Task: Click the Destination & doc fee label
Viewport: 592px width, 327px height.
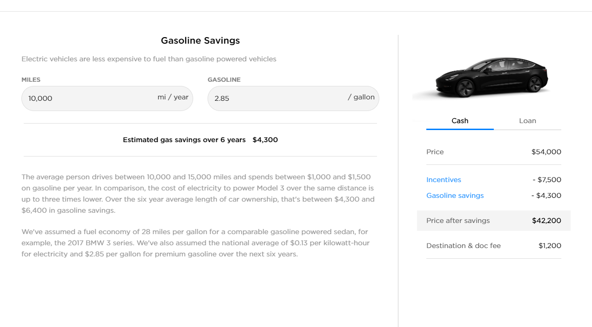Action: coord(463,246)
